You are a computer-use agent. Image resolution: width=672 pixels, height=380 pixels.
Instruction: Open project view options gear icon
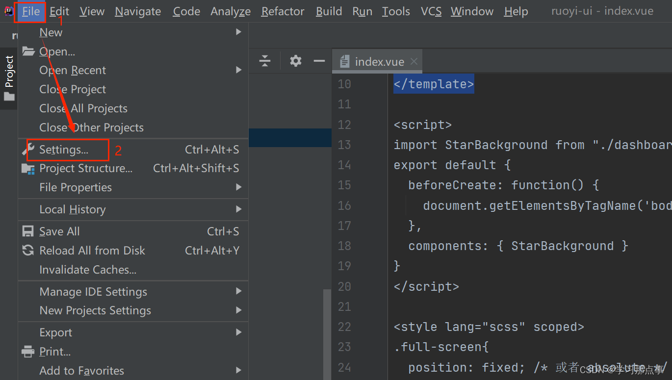pos(296,61)
